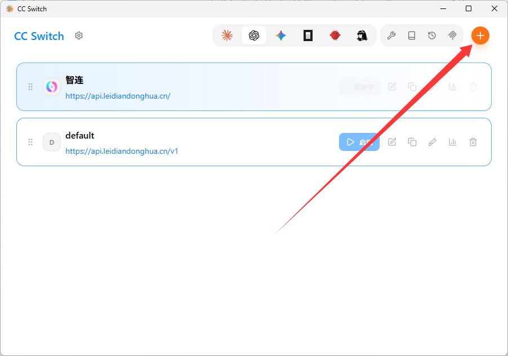Select the OpenAI Codex app tab

[x=254, y=35]
